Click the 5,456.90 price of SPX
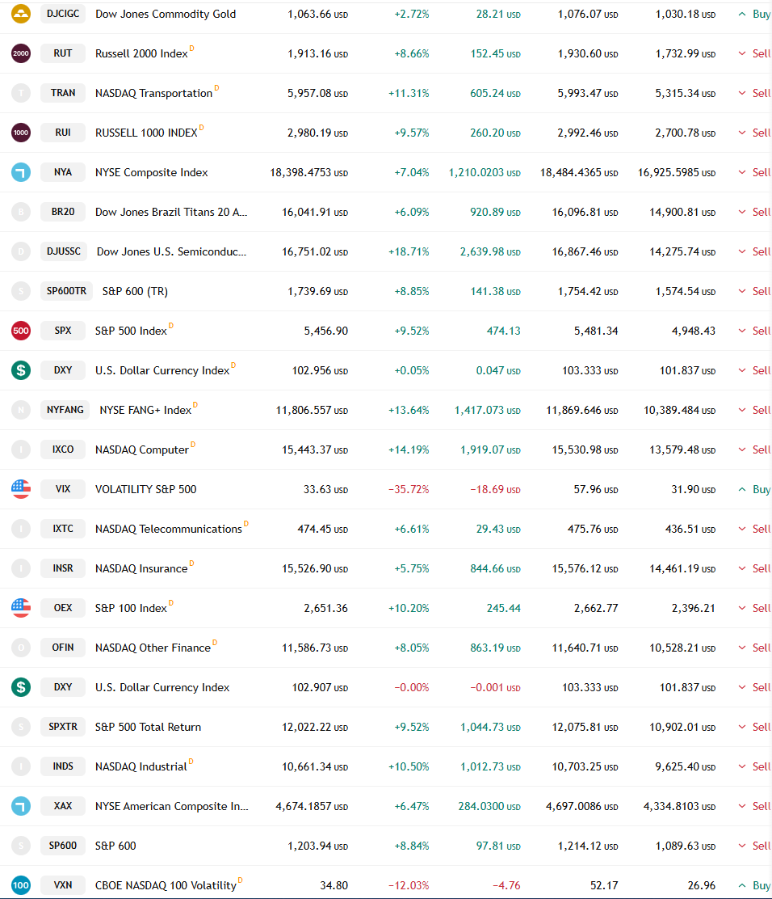 (326, 330)
